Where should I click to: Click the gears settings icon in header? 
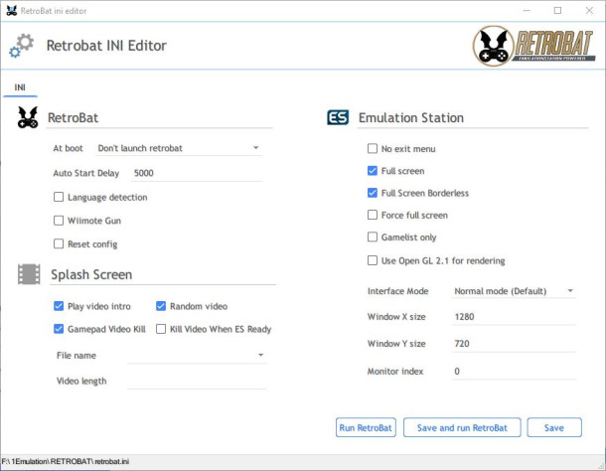[21, 46]
